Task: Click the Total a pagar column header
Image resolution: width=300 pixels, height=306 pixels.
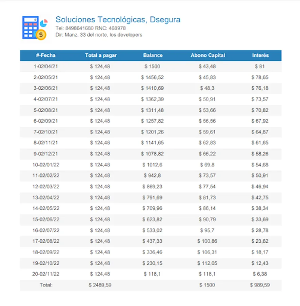Action: 101,55
